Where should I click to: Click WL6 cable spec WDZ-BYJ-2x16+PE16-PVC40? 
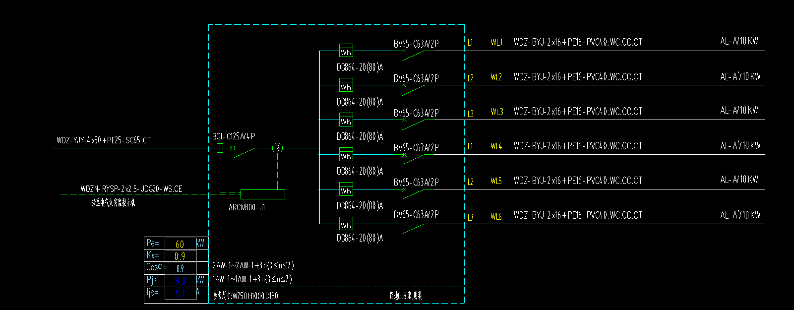click(x=578, y=215)
